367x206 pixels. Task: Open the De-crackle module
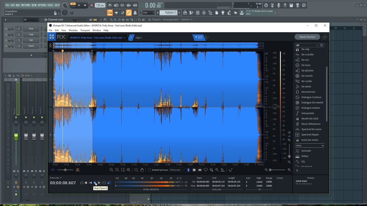[x=307, y=54]
